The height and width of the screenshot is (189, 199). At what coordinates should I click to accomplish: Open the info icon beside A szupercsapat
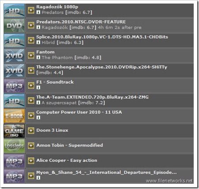tap(38, 102)
